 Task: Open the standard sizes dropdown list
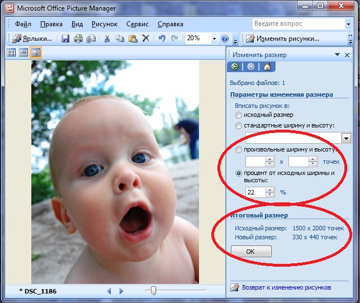[346, 138]
